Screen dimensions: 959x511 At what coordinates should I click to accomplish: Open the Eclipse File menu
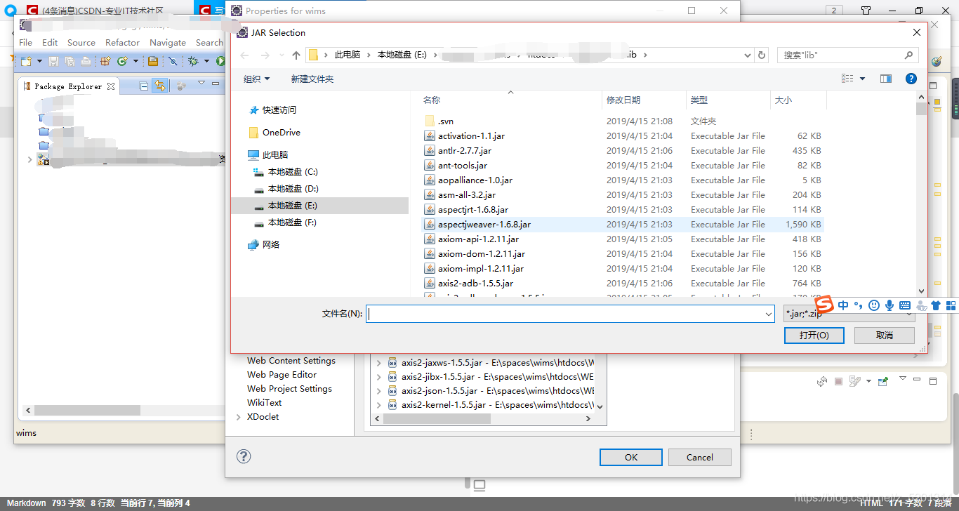coord(26,42)
